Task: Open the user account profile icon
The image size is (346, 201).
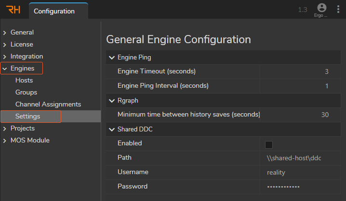Action: (x=321, y=8)
